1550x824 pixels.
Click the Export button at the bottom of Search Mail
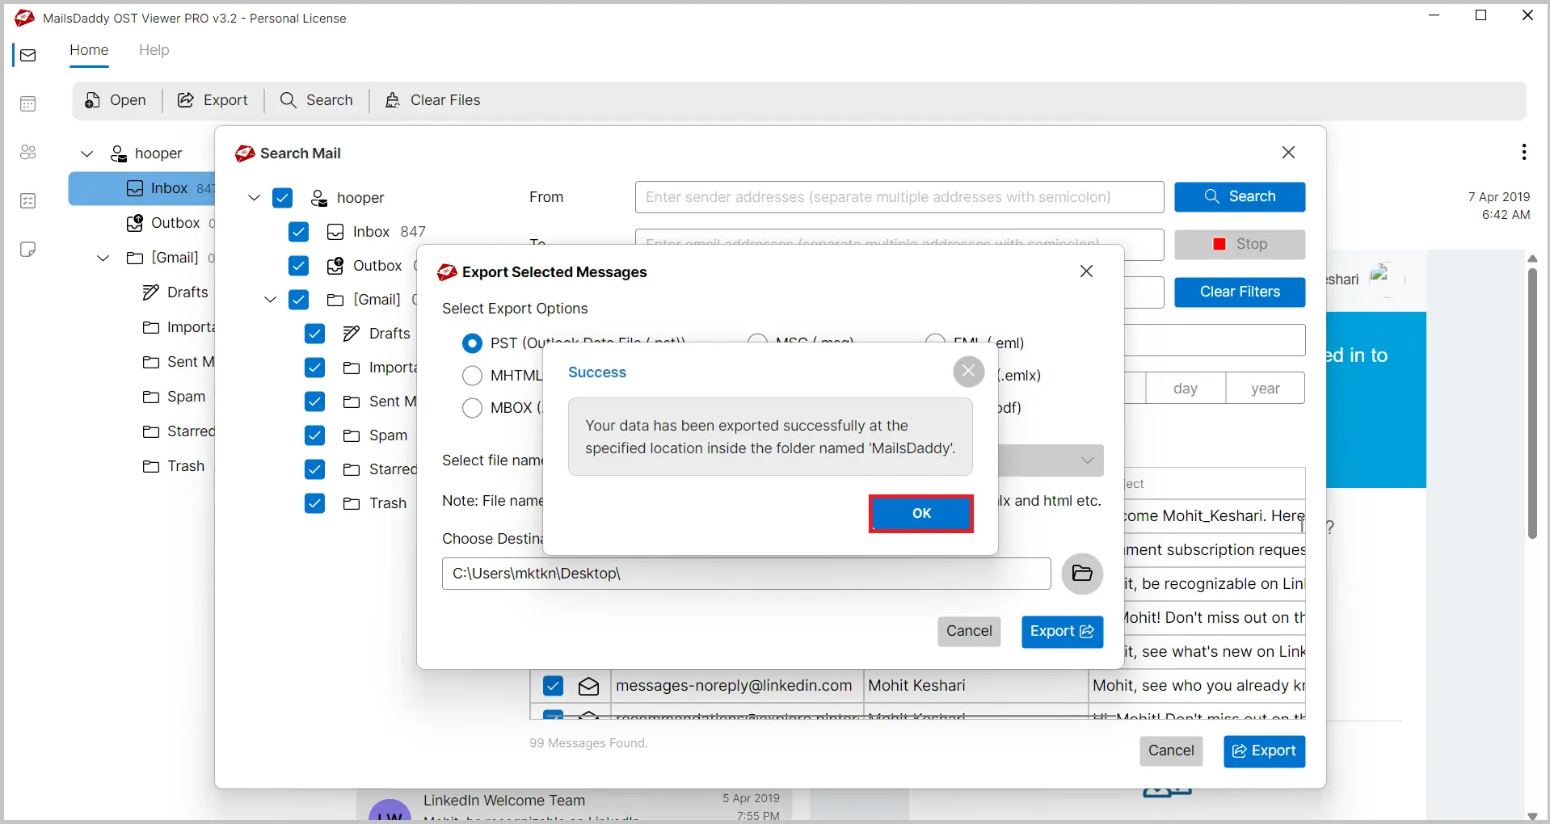coord(1264,751)
